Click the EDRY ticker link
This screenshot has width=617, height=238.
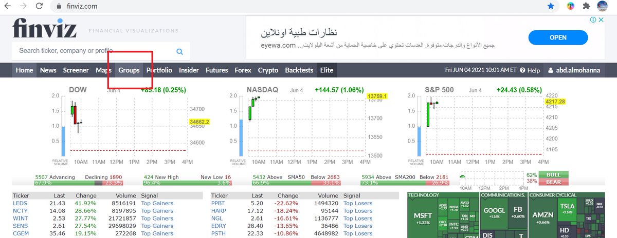[x=220, y=226]
